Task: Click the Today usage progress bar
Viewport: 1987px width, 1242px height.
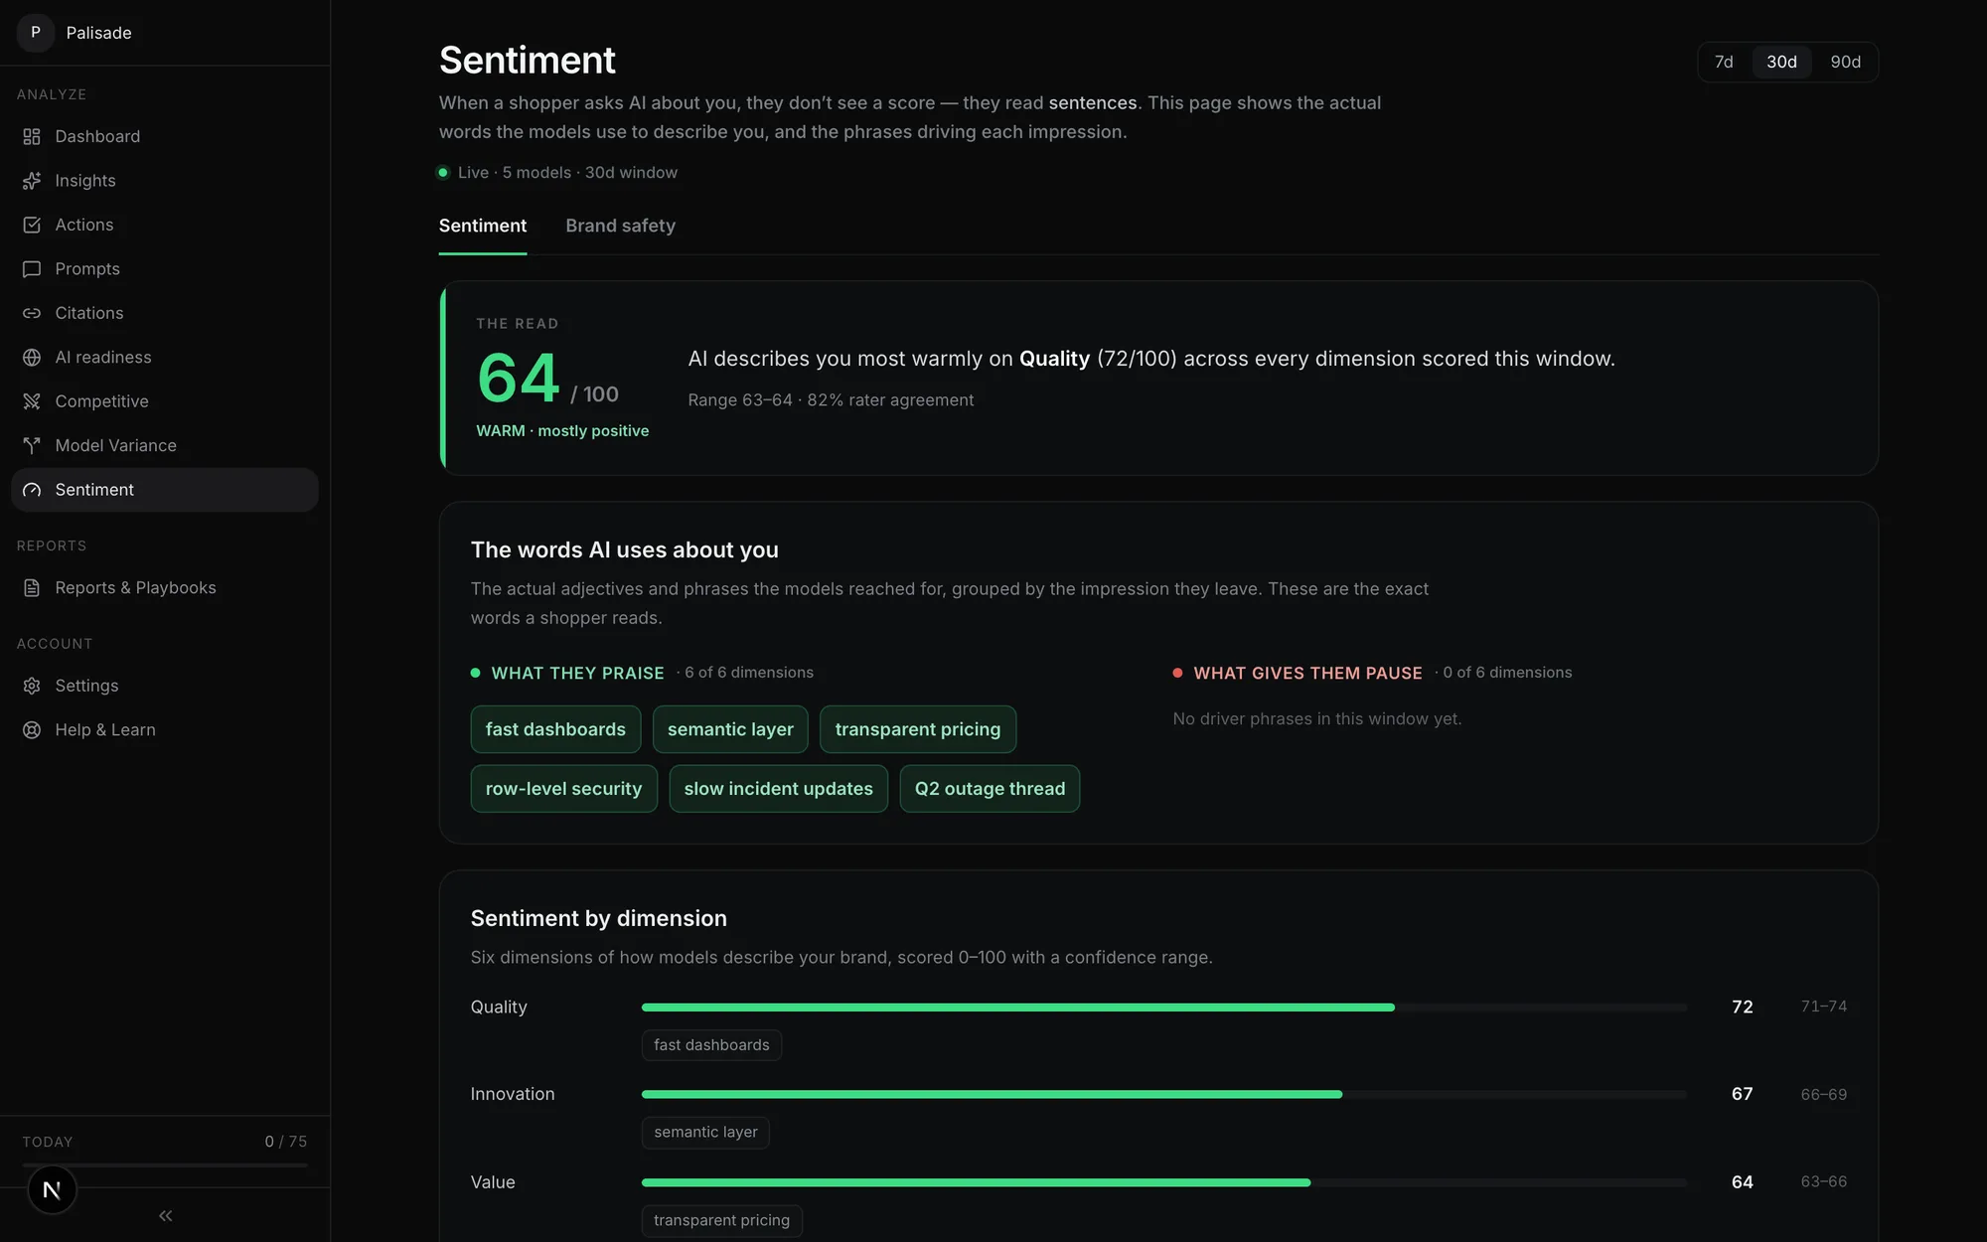Action: (x=165, y=1164)
